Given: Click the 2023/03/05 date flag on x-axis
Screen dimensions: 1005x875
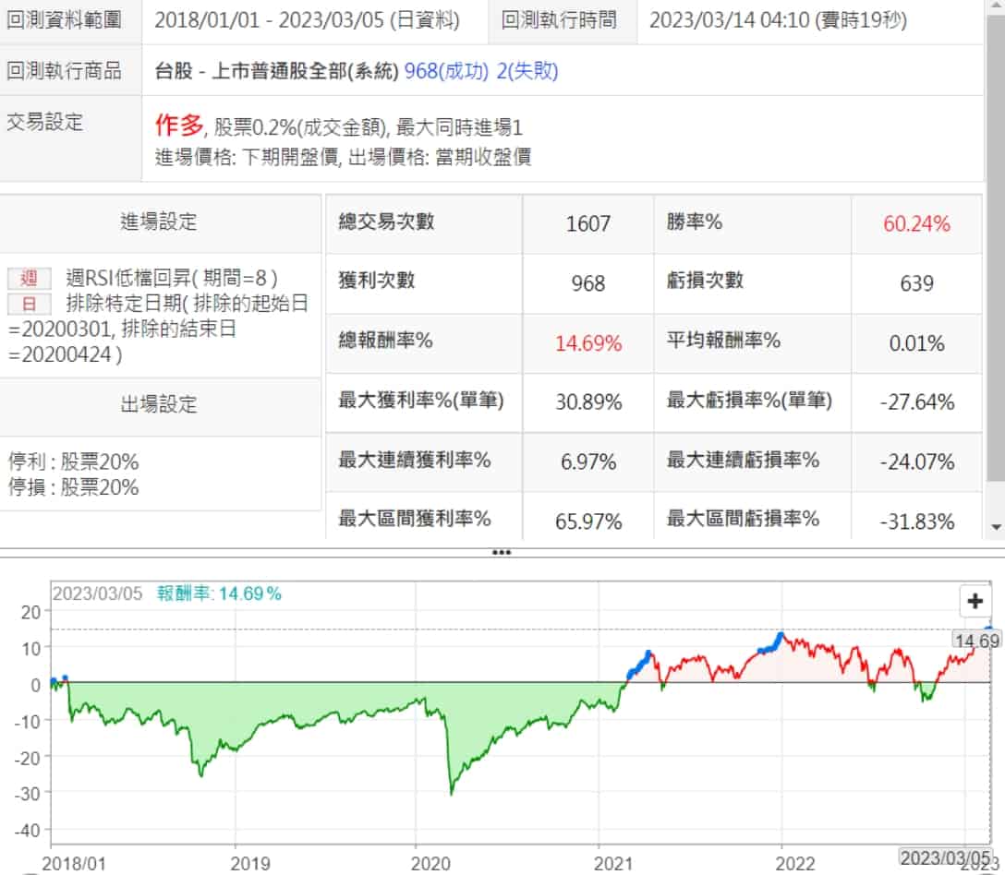Looking at the screenshot, I should point(948,856).
